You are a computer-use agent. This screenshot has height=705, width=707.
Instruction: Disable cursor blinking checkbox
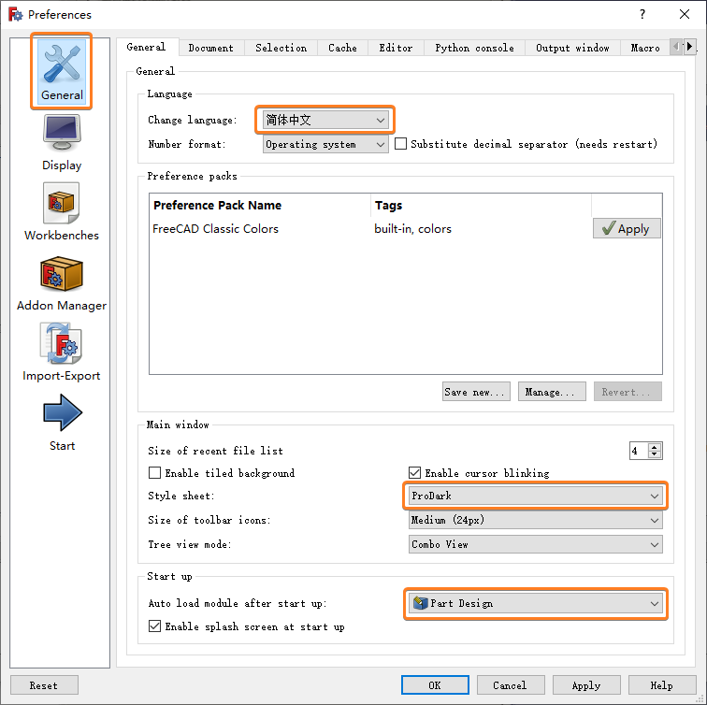point(414,472)
